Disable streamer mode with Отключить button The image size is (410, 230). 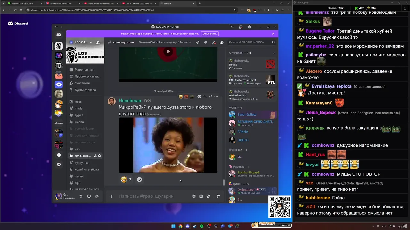(210, 34)
